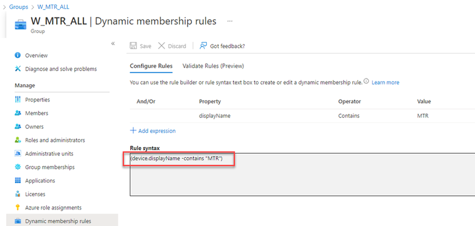This screenshot has height=226, width=475.
Task: Click the plus icon for Add expression
Action: tap(133, 131)
